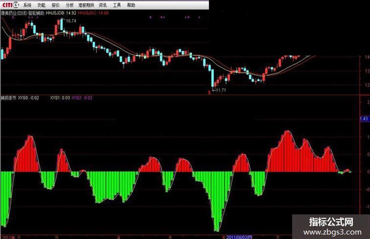Click the 捕捉季节 indicator name
This screenshot has width=370, height=239.
pyautogui.click(x=9, y=98)
